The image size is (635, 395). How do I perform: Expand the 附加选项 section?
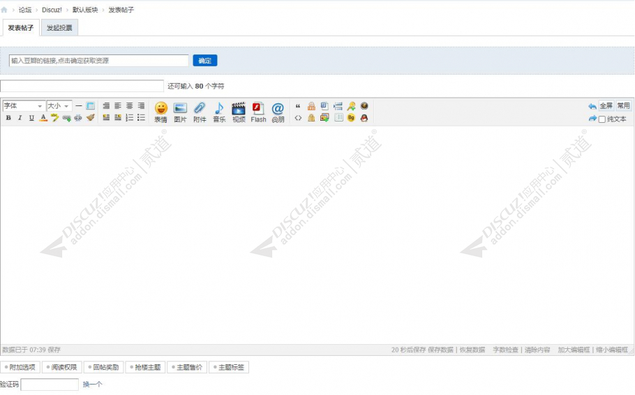click(x=20, y=368)
